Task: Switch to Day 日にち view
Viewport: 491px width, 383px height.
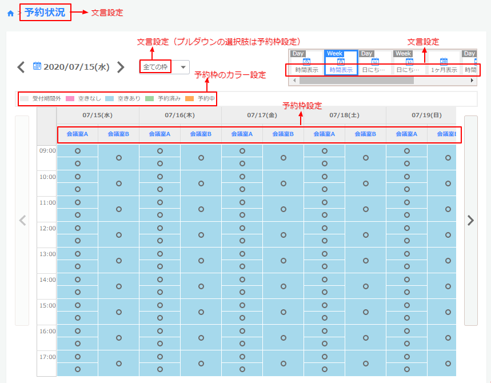Action: tap(375, 63)
